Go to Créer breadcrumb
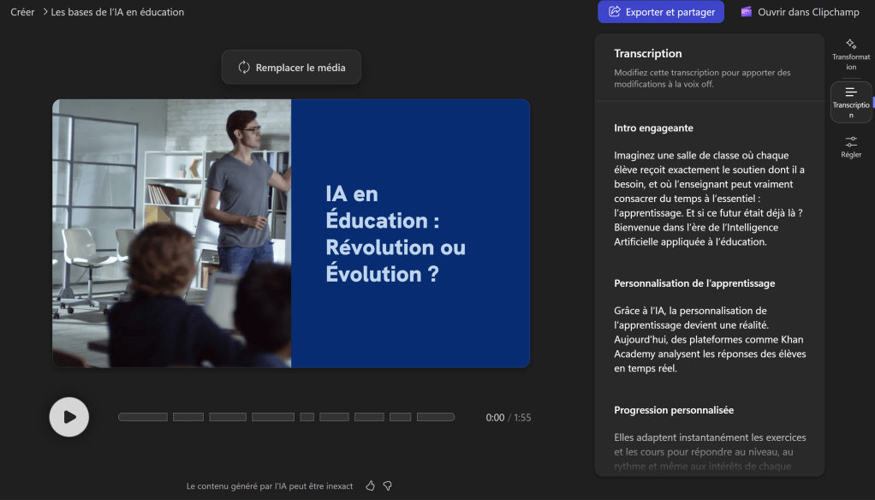The height and width of the screenshot is (500, 875). pyautogui.click(x=22, y=12)
